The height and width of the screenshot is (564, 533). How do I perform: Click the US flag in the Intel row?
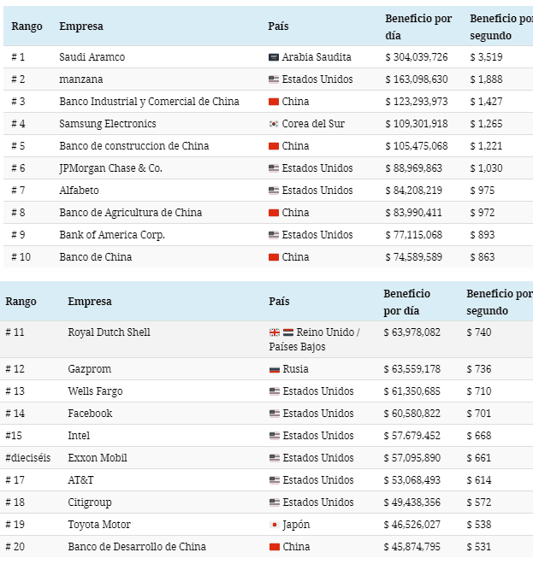[275, 437]
